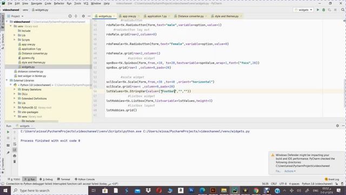Click the trash clear-all icon in Run panel
This screenshot has height=195, width=346.
15,161
